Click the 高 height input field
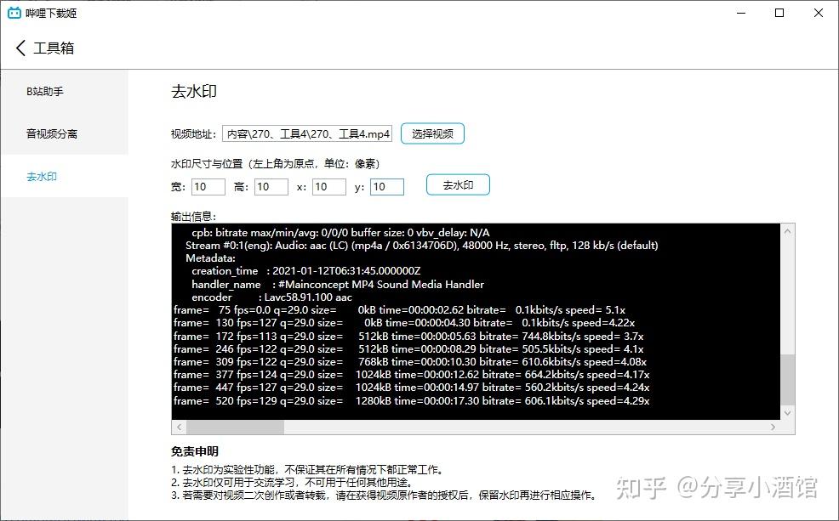This screenshot has width=839, height=521. tap(271, 186)
